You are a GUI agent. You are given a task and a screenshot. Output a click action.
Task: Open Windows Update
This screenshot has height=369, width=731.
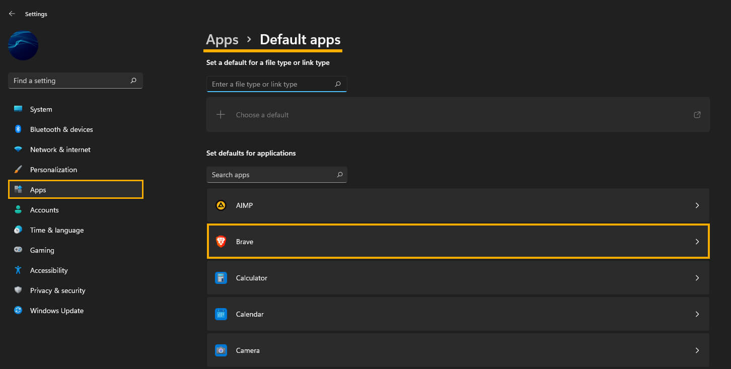[76, 311]
